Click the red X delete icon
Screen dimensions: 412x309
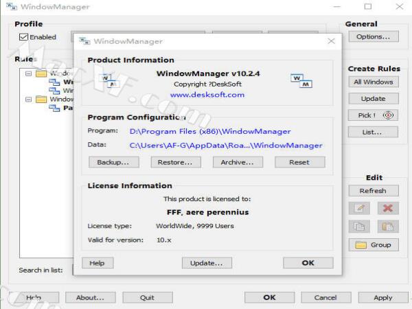click(388, 208)
